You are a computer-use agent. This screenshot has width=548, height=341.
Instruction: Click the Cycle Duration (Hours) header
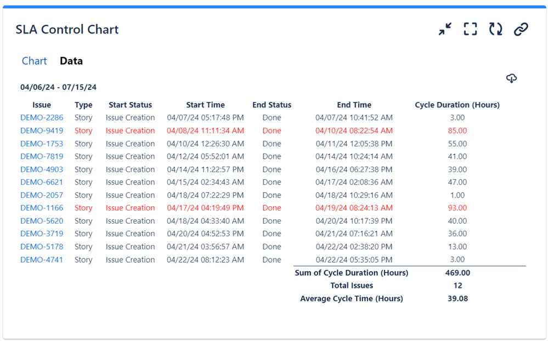tap(457, 105)
